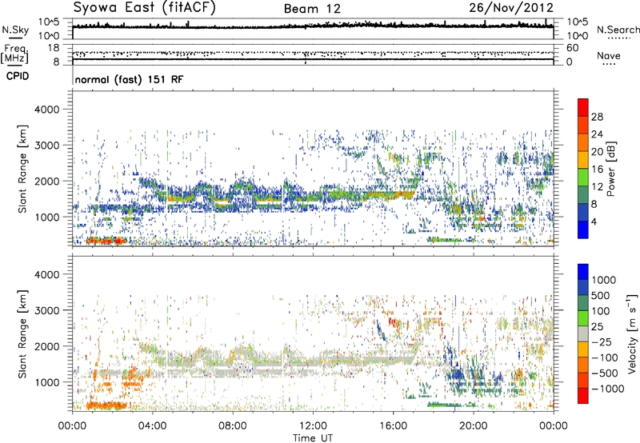Click the red top segment of the Power colorbar
This screenshot has width=640, height=443.
[583, 107]
